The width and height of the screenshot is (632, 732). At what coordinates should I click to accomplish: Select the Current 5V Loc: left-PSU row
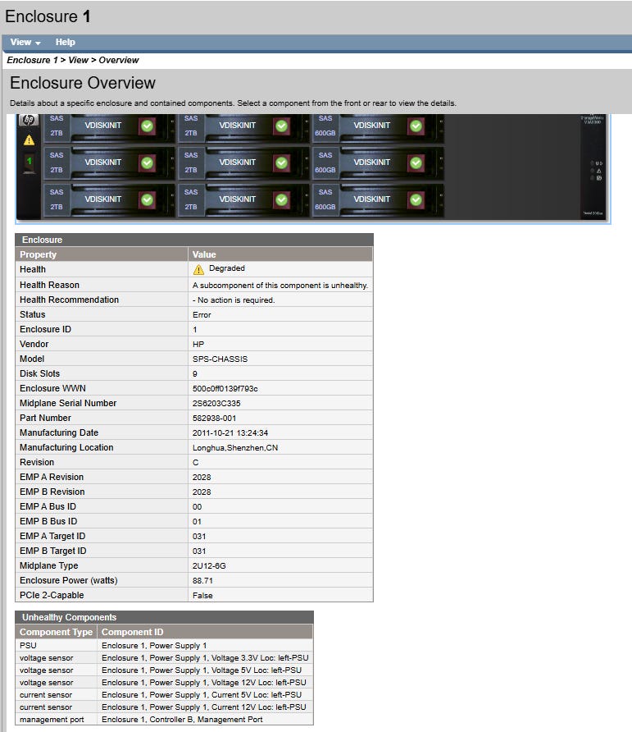[x=164, y=695]
